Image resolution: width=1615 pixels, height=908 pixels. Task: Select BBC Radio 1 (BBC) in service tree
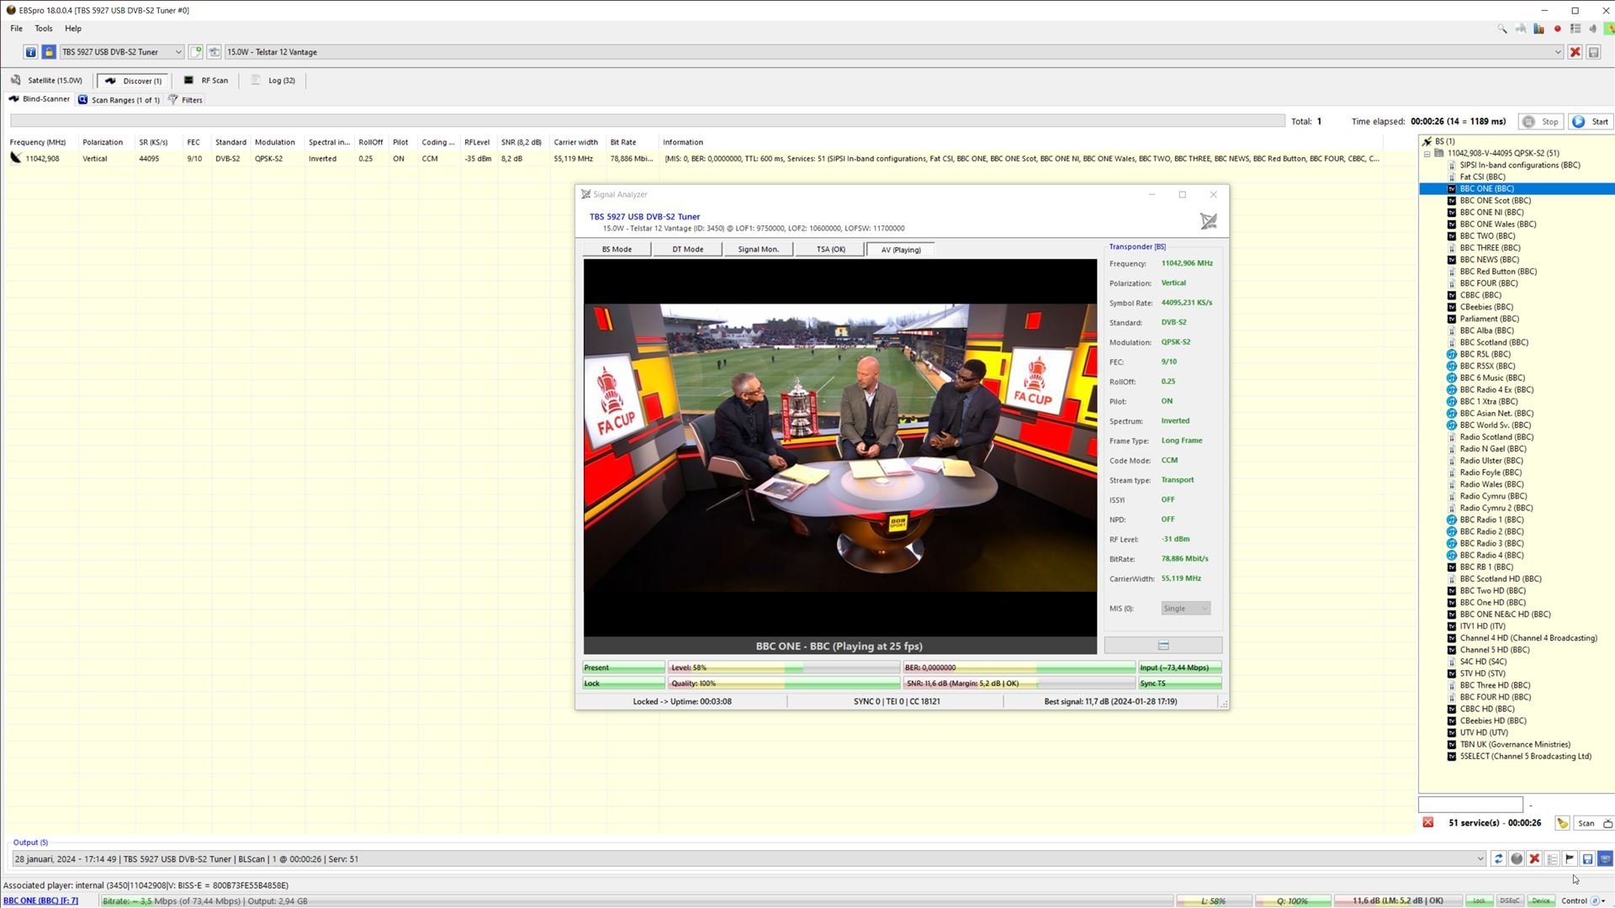tap(1491, 520)
